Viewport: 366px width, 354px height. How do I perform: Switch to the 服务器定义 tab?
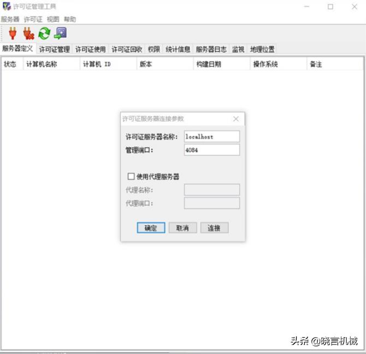pyautogui.click(x=17, y=49)
